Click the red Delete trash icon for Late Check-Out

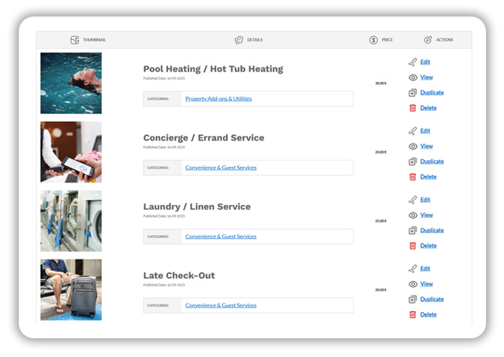point(412,315)
